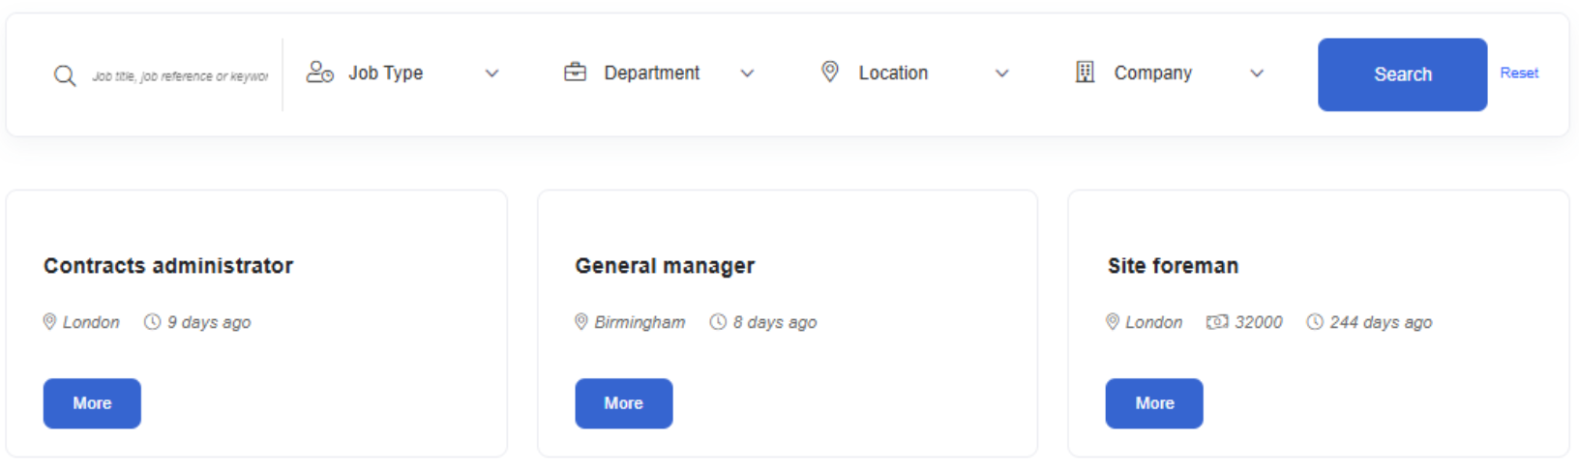The image size is (1579, 473).
Task: Click the clock icon on General manager card
Action: pos(718,322)
